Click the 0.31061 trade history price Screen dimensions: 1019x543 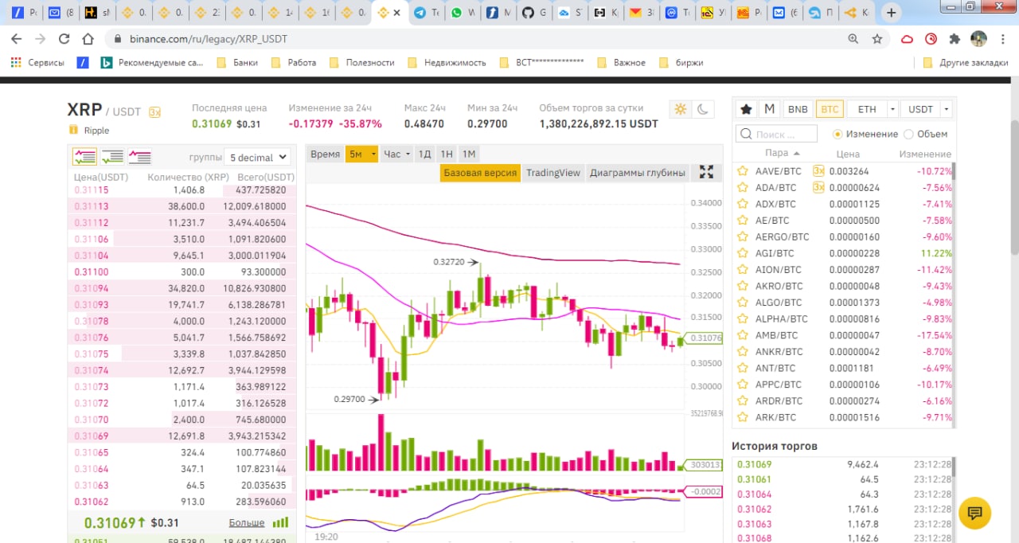tap(754, 479)
